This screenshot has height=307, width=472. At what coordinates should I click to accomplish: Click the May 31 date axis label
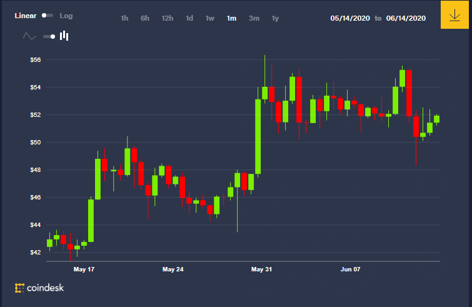pyautogui.click(x=261, y=269)
